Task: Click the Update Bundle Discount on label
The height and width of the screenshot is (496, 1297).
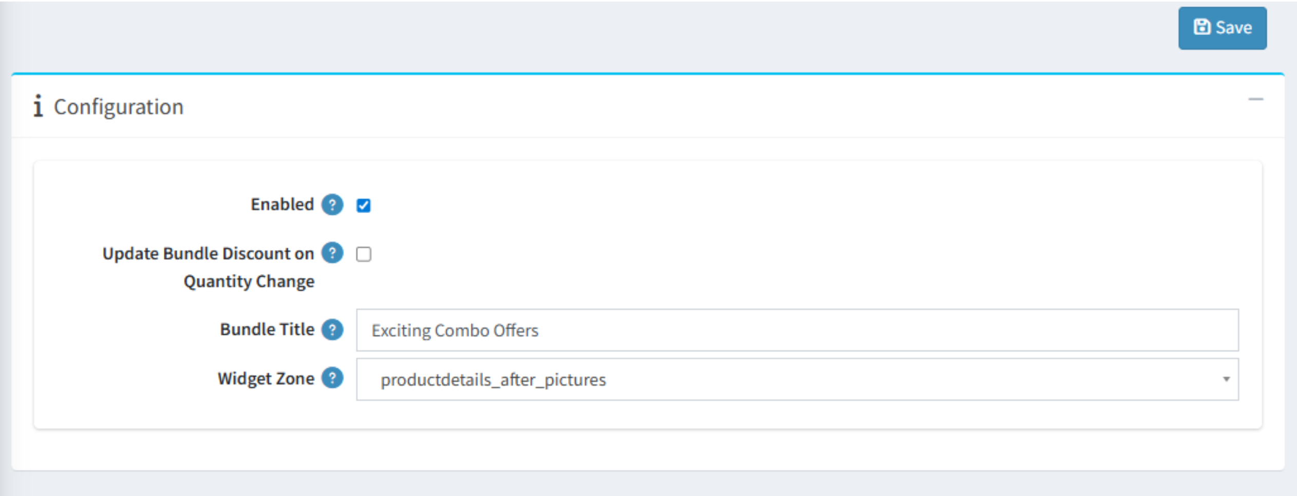Action: point(208,254)
